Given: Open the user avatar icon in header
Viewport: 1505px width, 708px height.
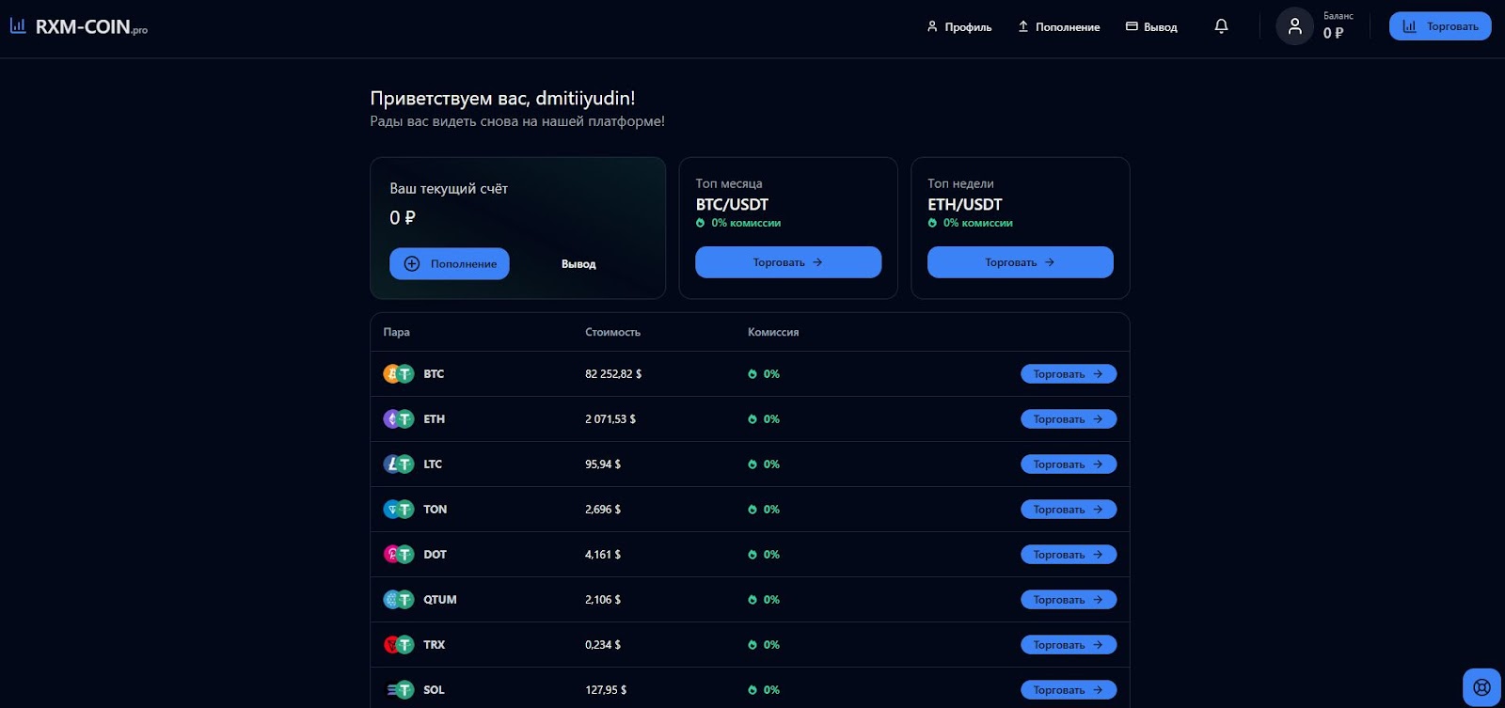Looking at the screenshot, I should coord(1294,26).
